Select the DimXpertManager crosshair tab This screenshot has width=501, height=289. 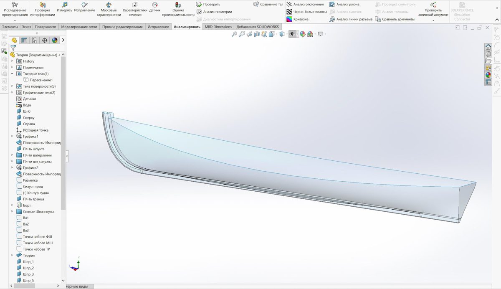tap(44, 41)
